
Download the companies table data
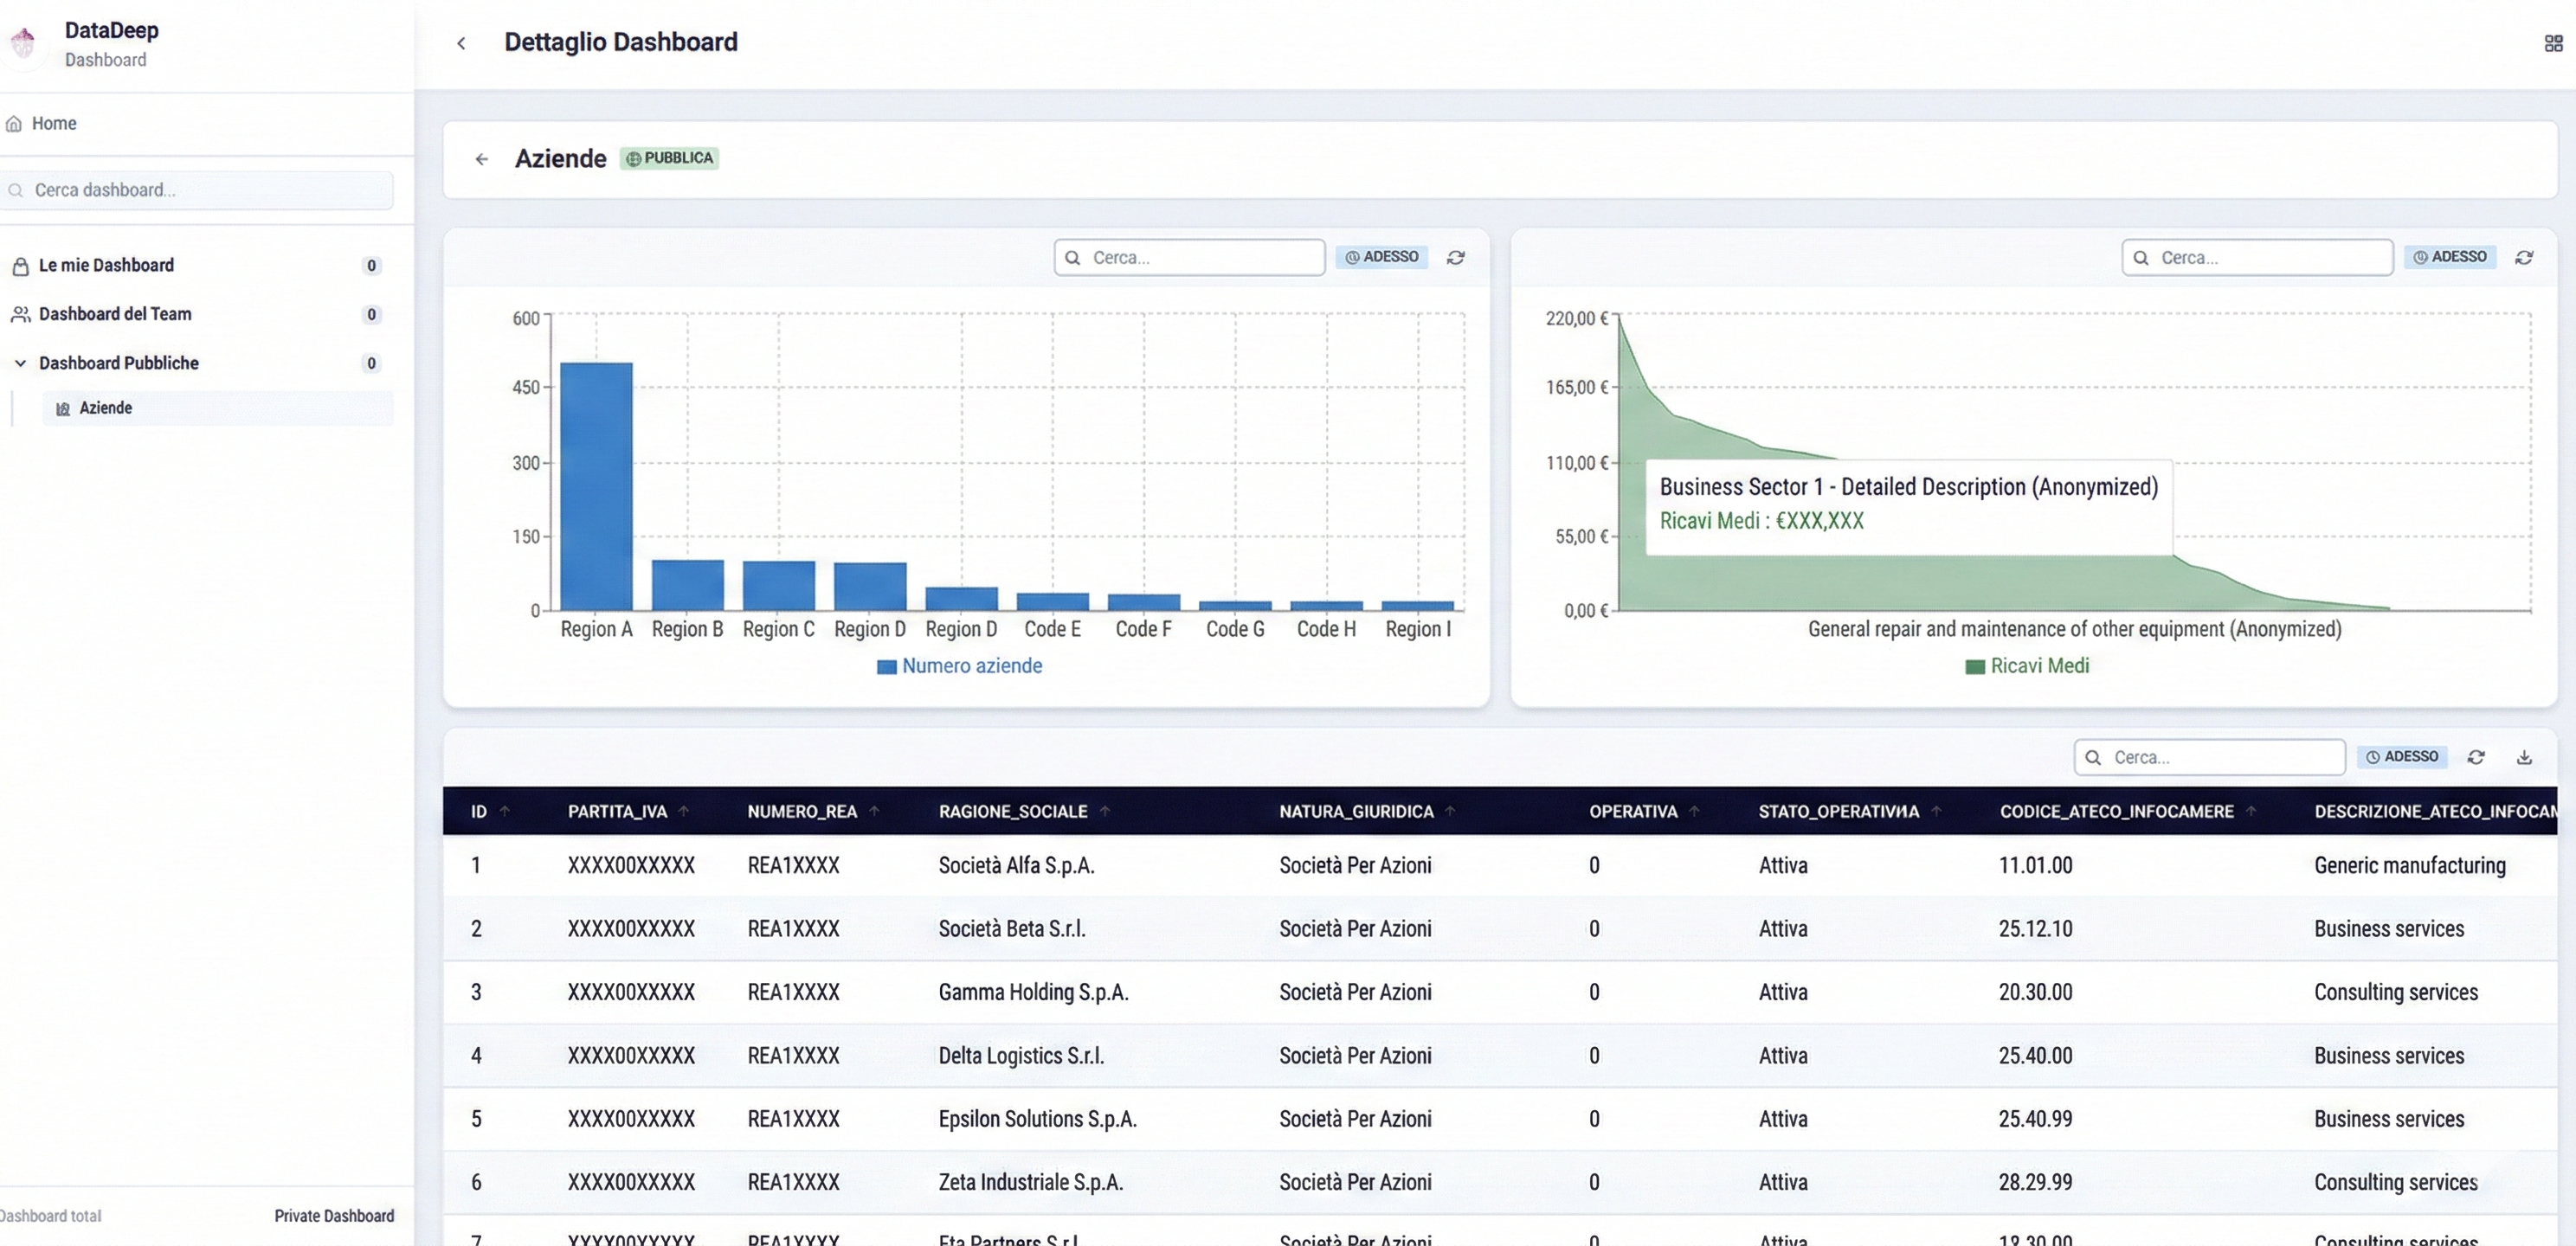click(2525, 757)
